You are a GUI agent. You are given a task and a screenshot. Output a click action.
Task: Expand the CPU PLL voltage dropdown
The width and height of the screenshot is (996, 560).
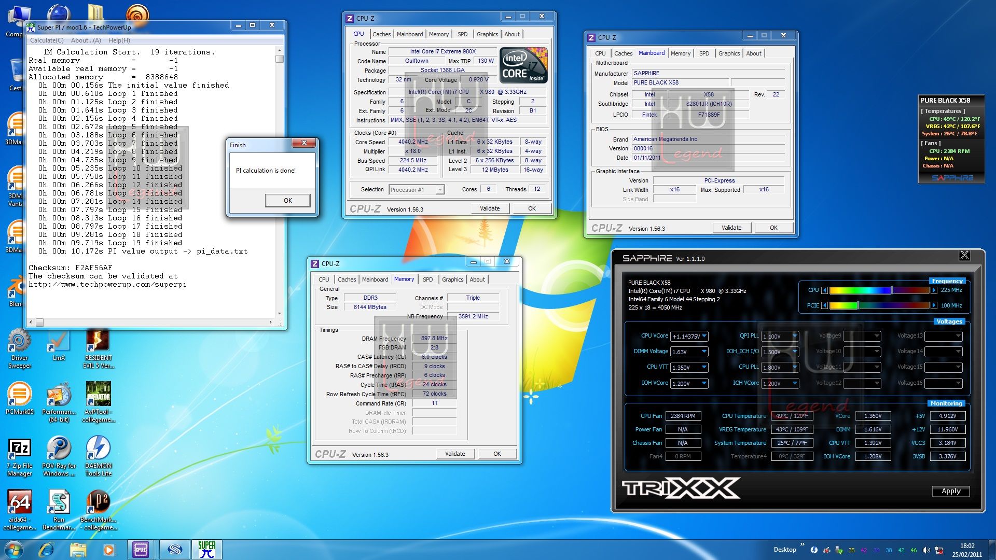794,367
